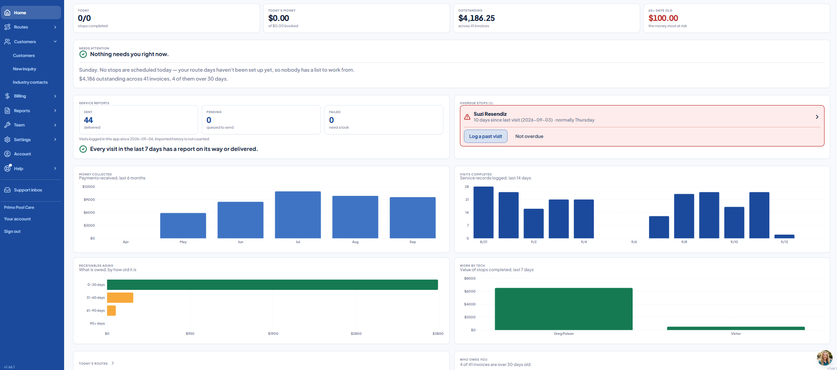Click the Not overdue link
837x370 pixels.
click(529, 136)
